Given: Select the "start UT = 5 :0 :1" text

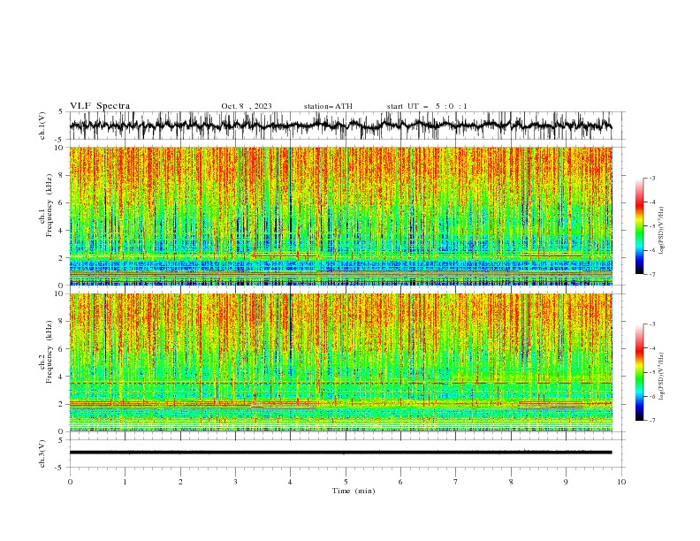Looking at the screenshot, I should [427, 106].
